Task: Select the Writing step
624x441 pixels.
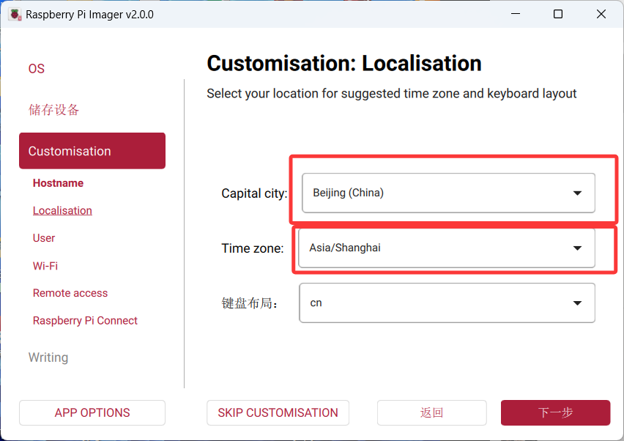Action: pyautogui.click(x=48, y=357)
